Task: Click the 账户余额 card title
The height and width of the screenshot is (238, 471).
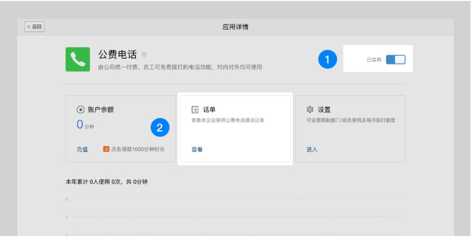Action: tap(100, 109)
